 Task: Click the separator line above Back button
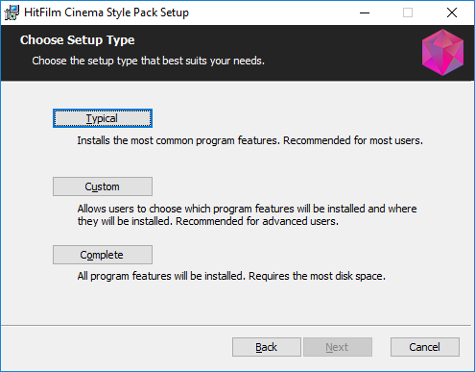(x=236, y=326)
